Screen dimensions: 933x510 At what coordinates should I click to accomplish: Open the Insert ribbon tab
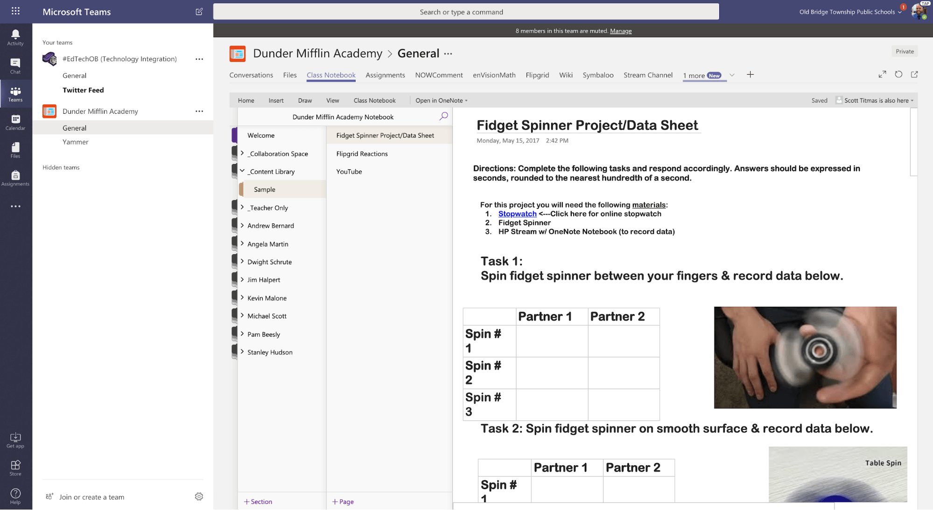coord(276,100)
